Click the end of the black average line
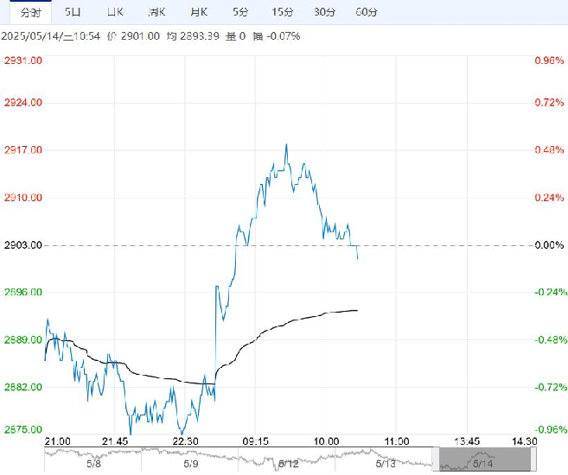This screenshot has height=475, width=568. click(x=357, y=310)
